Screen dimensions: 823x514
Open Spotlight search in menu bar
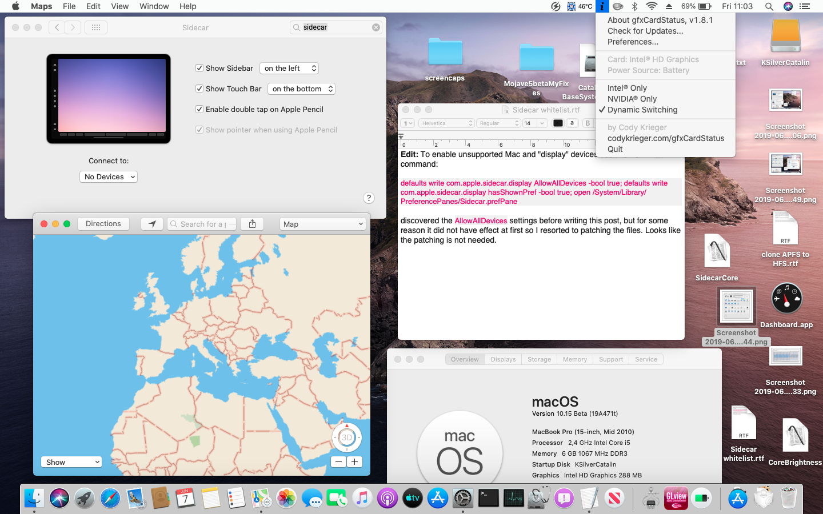[x=769, y=6]
